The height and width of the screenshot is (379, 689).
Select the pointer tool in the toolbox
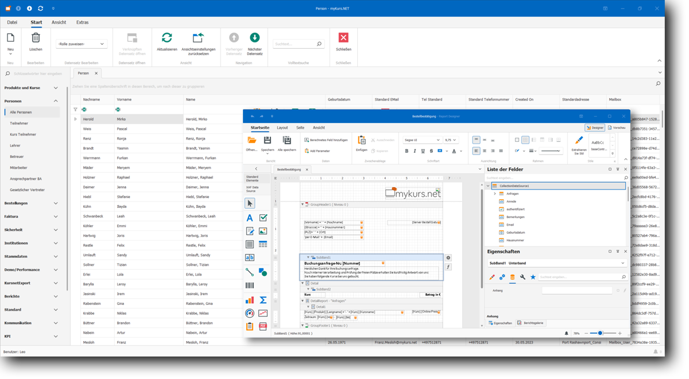coord(250,203)
